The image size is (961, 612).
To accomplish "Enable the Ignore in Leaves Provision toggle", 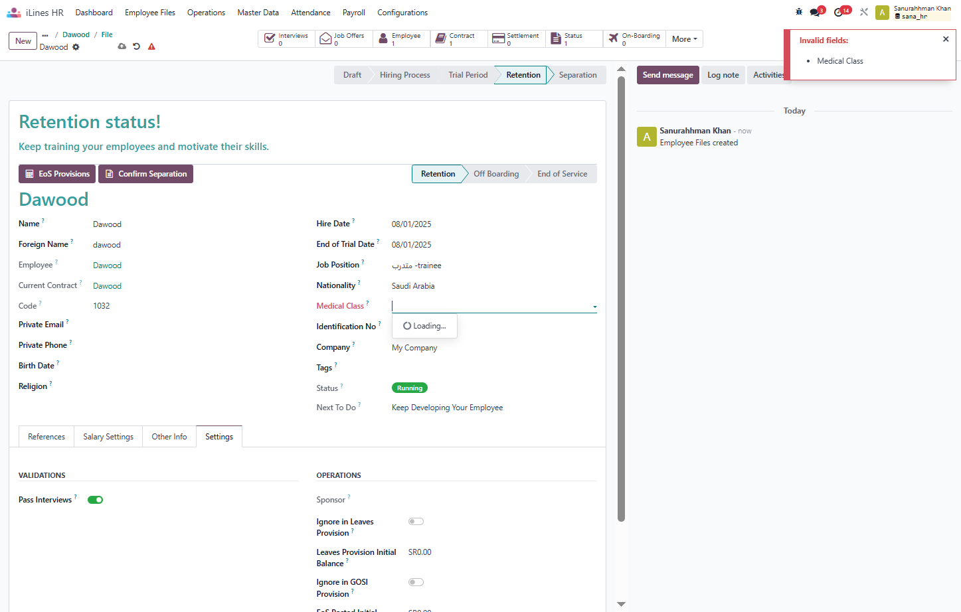I will tap(416, 522).
